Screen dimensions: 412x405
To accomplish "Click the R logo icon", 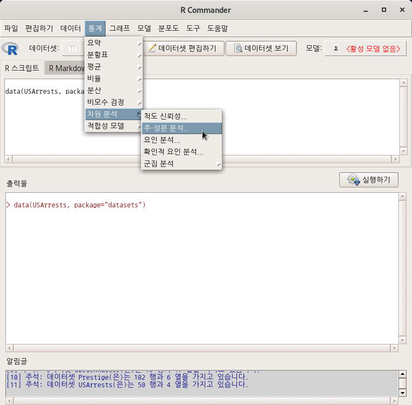I will 10,49.
